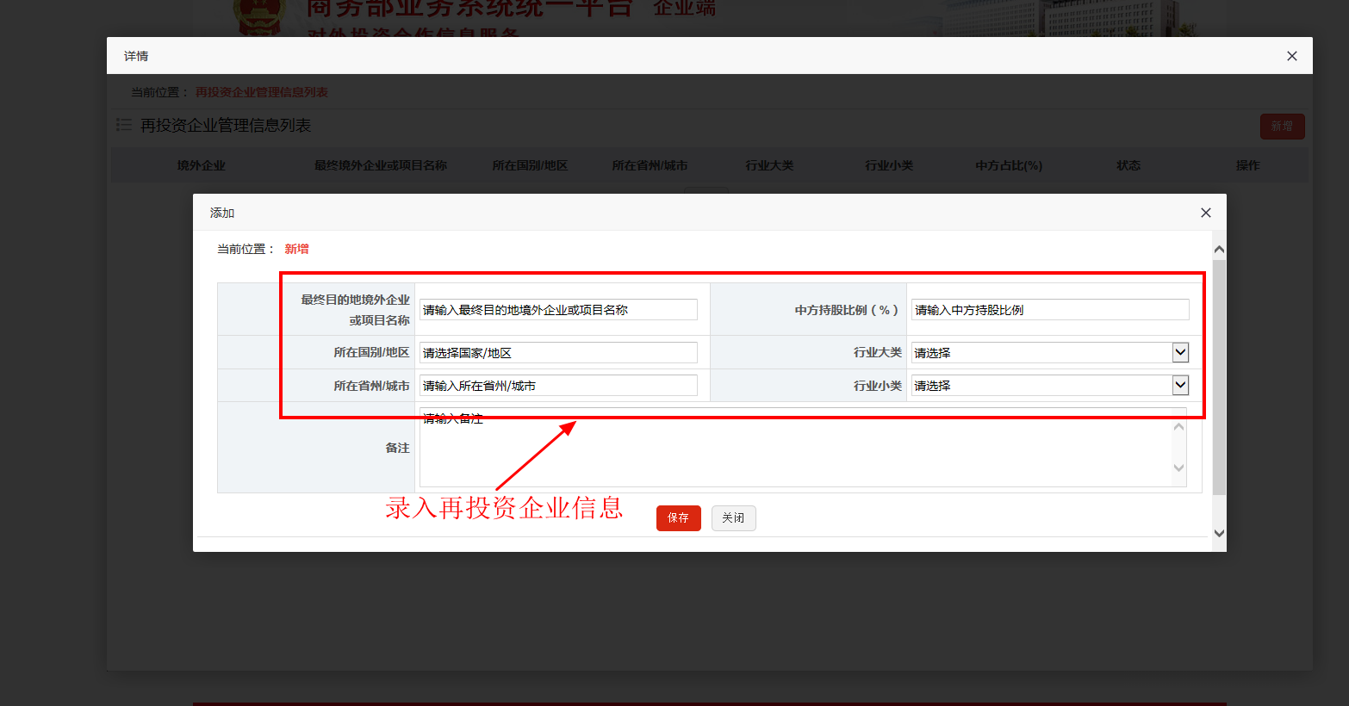Click the 新增 breadcrumb in the 添加 dialog
Viewport: 1349px width, 706px height.
tap(296, 249)
